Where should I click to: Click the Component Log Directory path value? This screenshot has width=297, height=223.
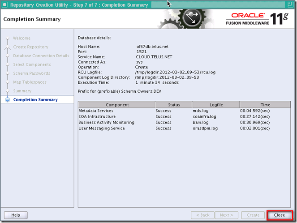(167, 77)
